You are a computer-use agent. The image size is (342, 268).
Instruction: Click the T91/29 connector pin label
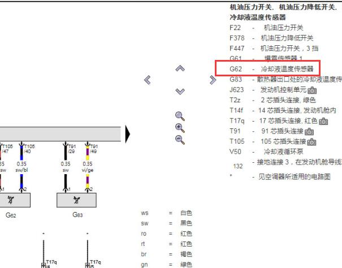72,149
